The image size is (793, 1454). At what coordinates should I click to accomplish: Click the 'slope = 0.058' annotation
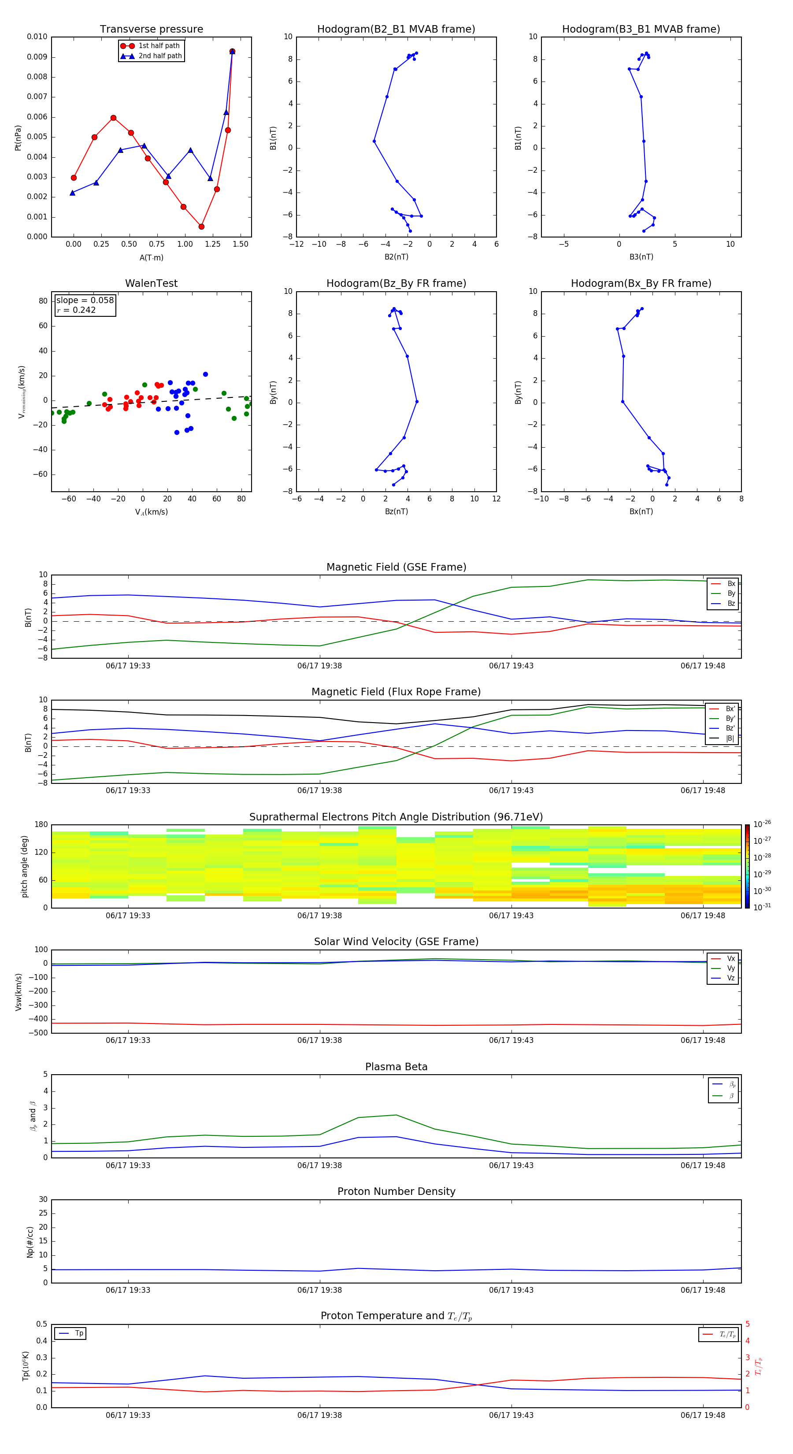pos(85,300)
